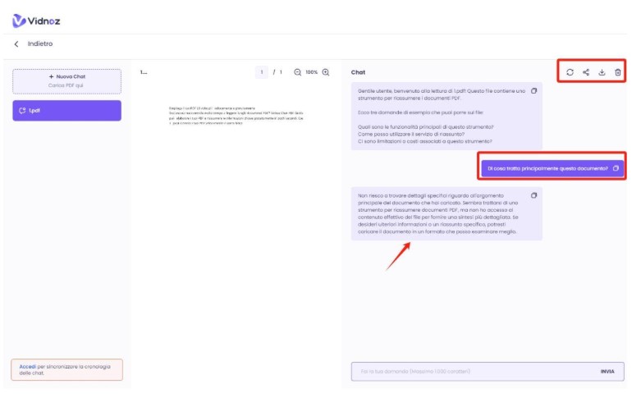Select question 'Ci sono limitazioni o costi'
641x398 pixels.
click(x=425, y=141)
